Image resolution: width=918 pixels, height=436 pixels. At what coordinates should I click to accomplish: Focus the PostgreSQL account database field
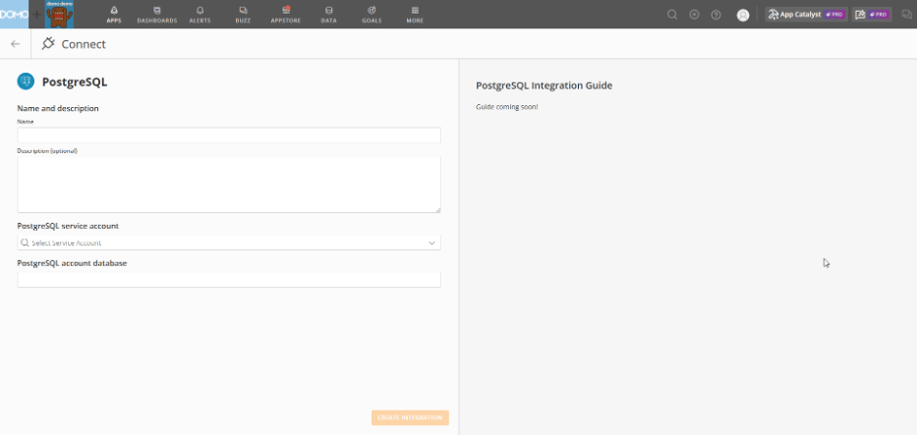click(x=229, y=280)
